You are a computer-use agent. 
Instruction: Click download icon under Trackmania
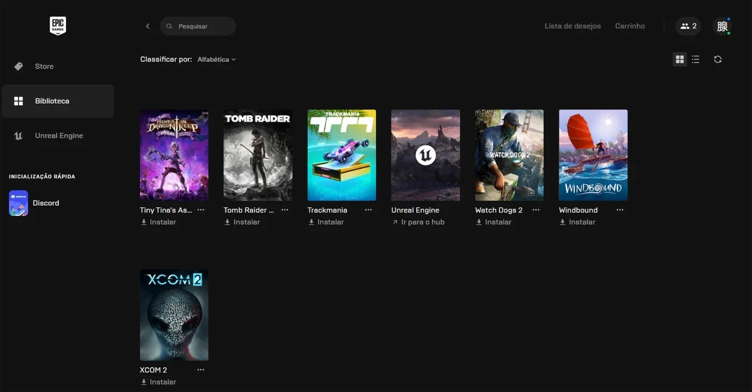(311, 222)
